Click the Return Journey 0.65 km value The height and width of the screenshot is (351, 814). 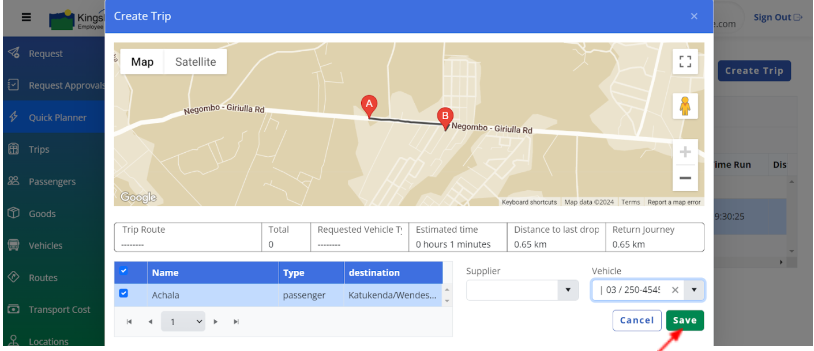pyautogui.click(x=628, y=244)
